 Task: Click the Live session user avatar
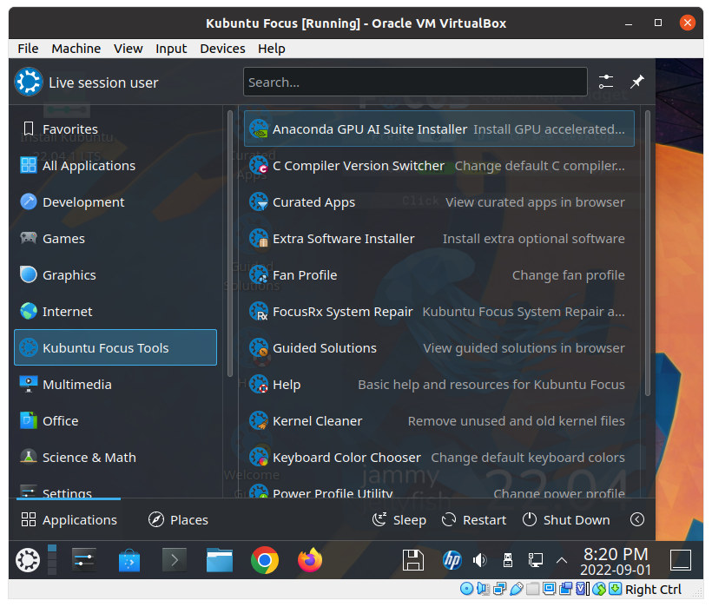click(x=28, y=82)
